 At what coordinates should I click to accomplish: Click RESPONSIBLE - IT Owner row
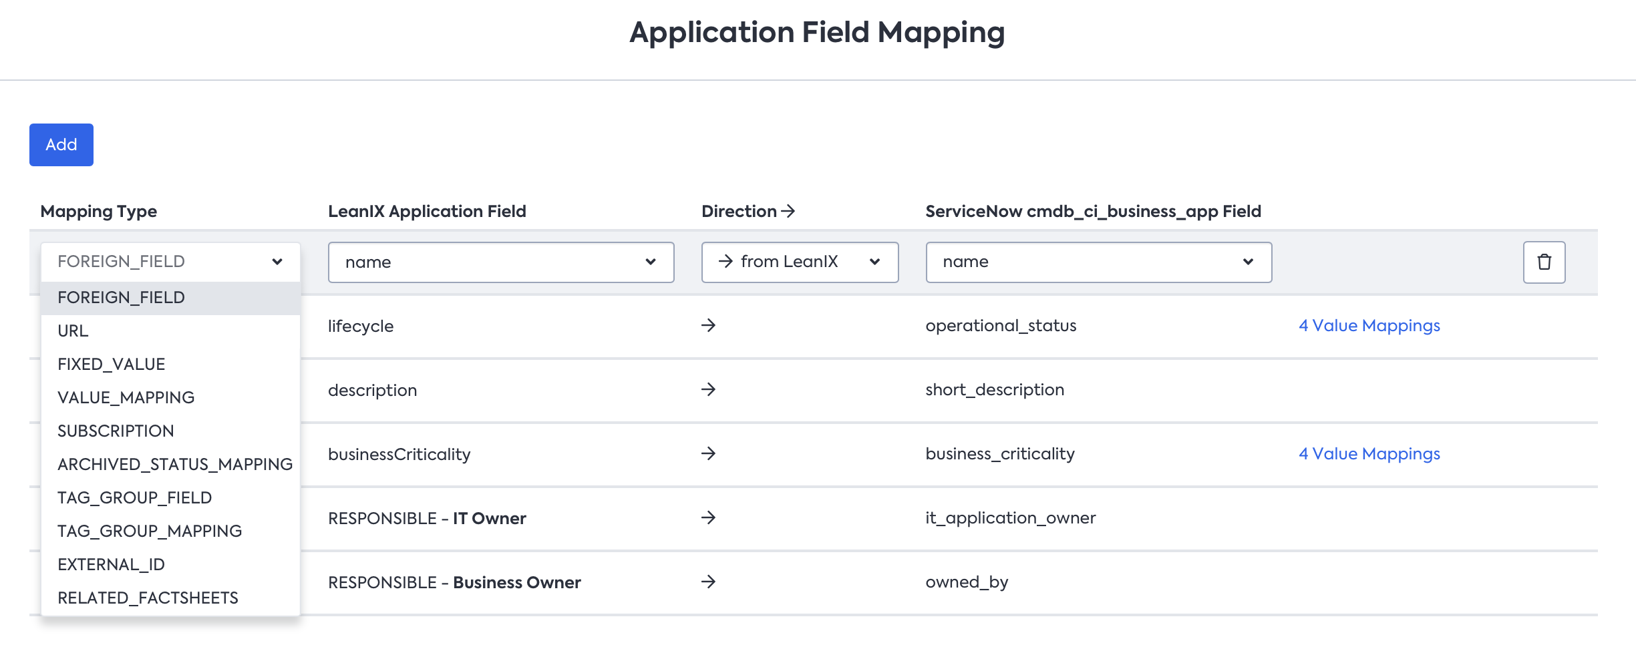(x=427, y=519)
